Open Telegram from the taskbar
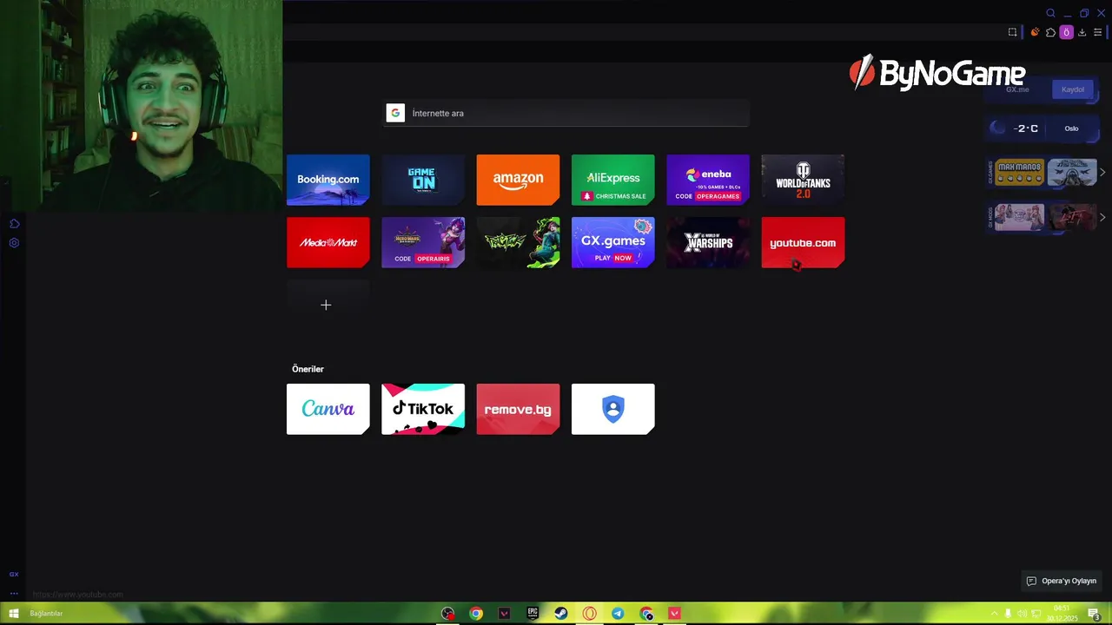Image resolution: width=1112 pixels, height=625 pixels. pos(618,614)
